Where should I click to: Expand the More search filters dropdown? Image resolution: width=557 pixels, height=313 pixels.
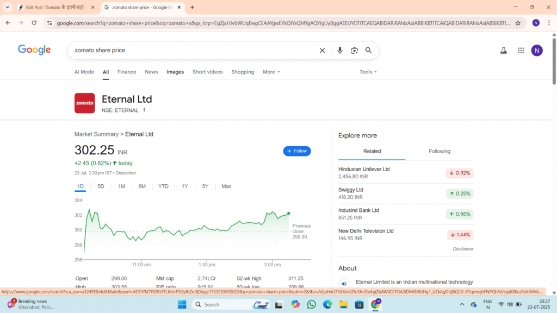pyautogui.click(x=271, y=72)
